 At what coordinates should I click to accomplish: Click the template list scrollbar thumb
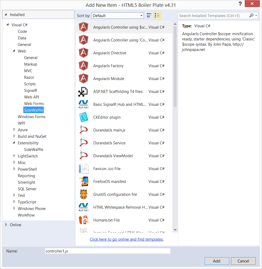click(175, 67)
